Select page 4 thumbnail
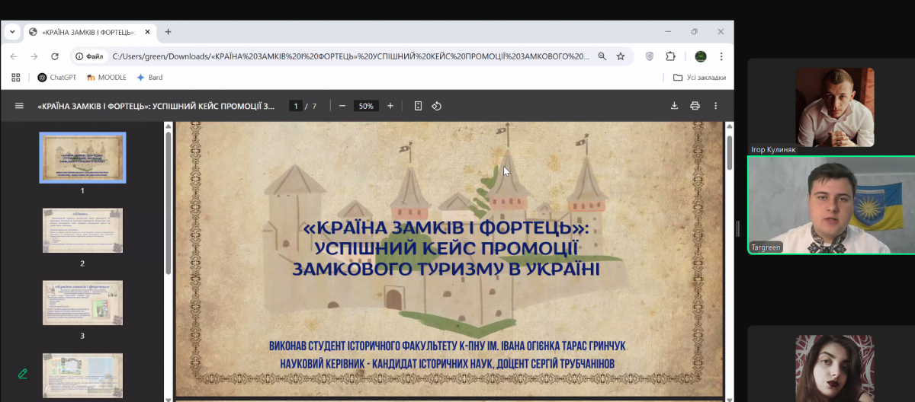 coord(82,375)
